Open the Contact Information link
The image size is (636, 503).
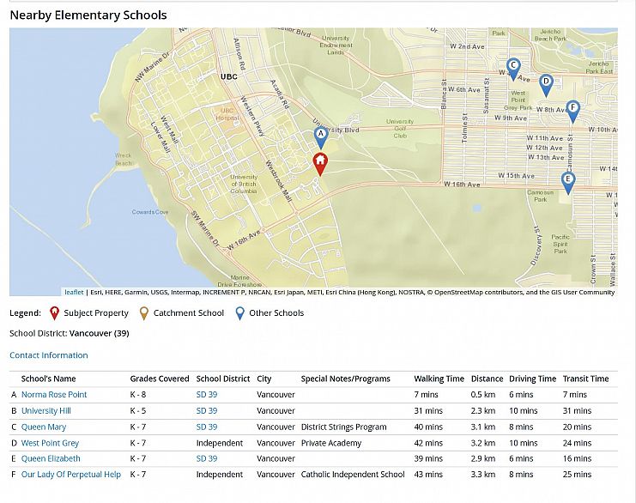(x=48, y=355)
